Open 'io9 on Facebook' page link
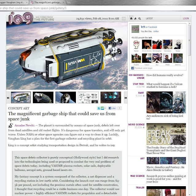196x196 pixels. [149, 27]
